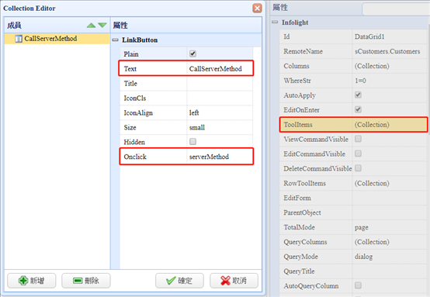Toggle the EditOnEnter checkbox

(358, 109)
